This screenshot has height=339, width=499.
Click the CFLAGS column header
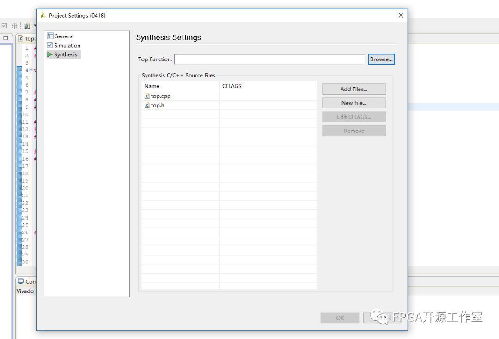tap(232, 86)
